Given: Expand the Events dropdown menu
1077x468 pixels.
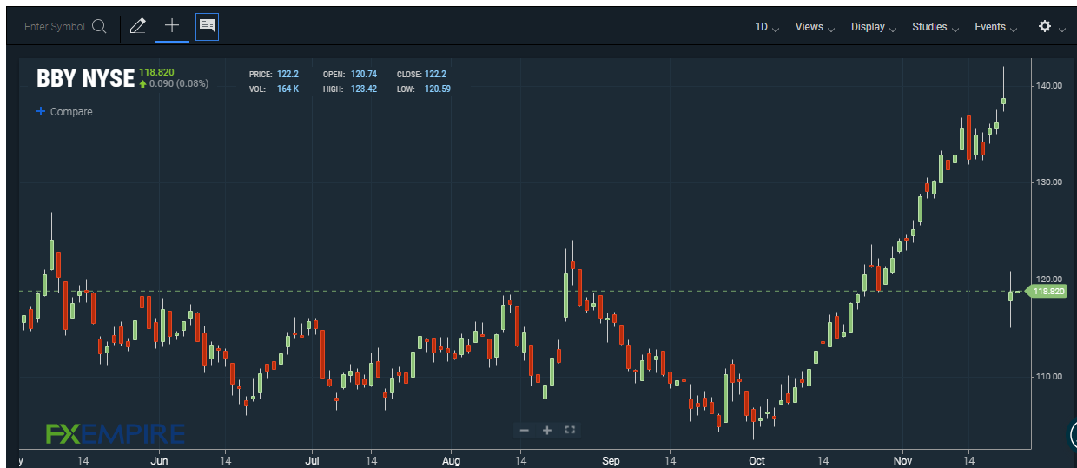Looking at the screenshot, I should tap(996, 27).
